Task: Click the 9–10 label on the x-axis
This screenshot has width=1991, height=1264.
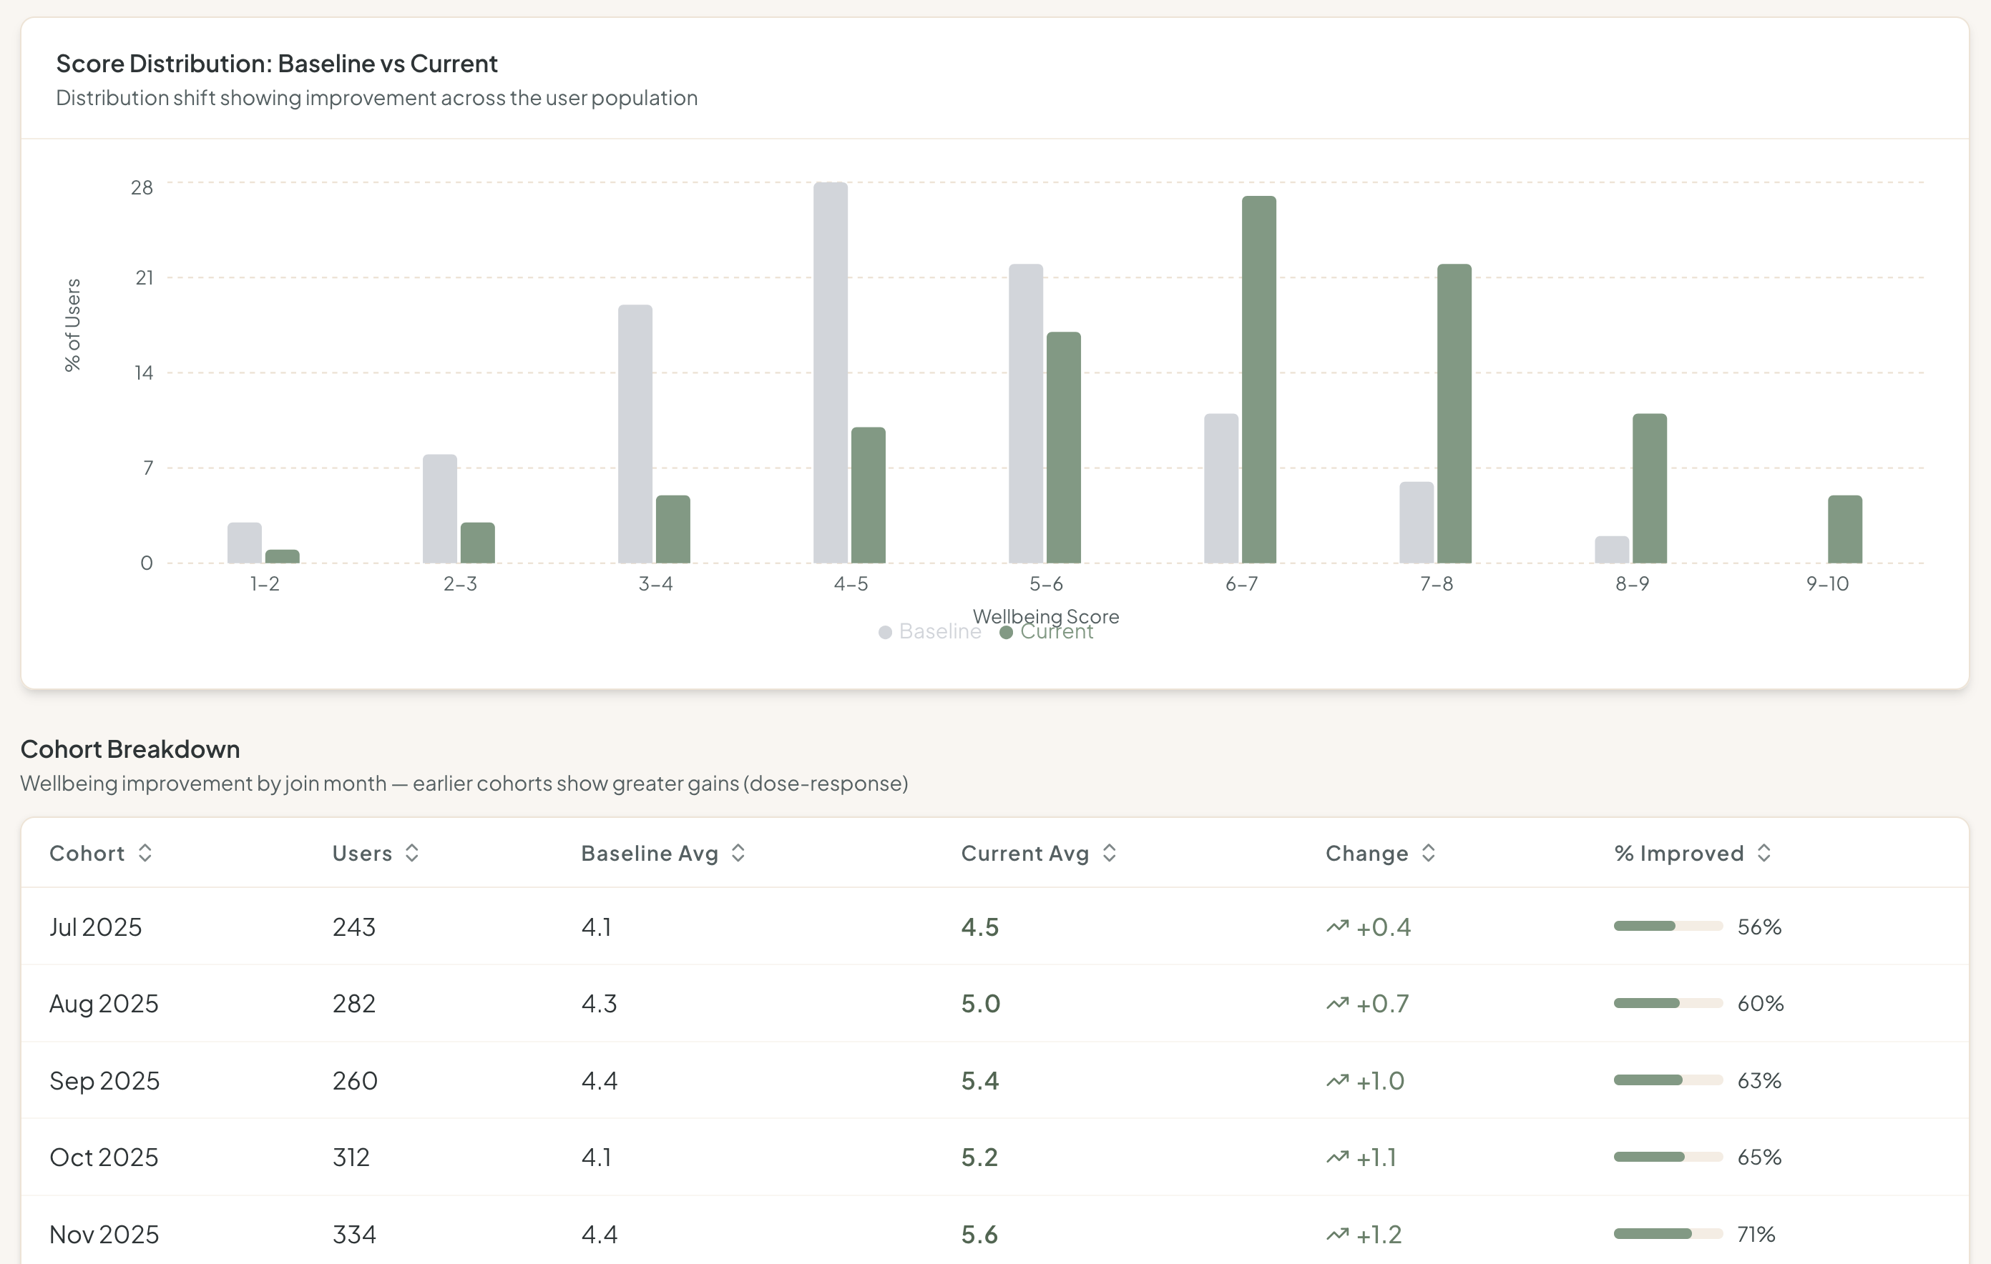Action: (x=1827, y=584)
